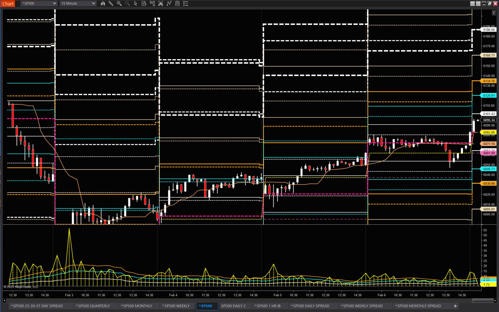Click the 6160.71 price marker
The image size is (499, 312).
[x=489, y=55]
